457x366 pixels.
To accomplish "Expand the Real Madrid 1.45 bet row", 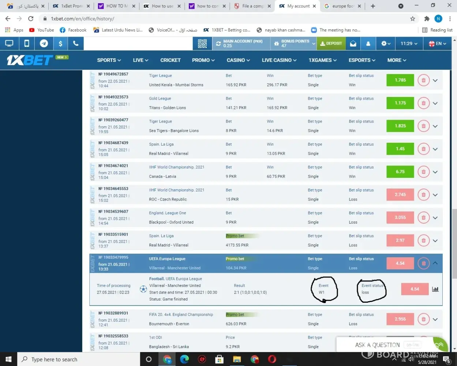I will click(x=435, y=149).
